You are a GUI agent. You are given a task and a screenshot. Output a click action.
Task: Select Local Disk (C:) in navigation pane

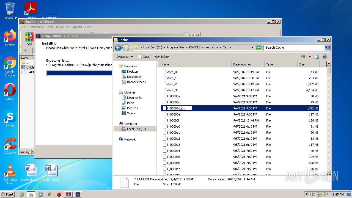(x=136, y=129)
